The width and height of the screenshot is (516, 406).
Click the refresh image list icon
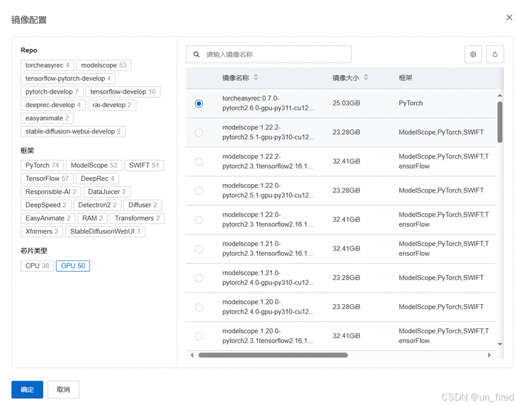[x=495, y=54]
